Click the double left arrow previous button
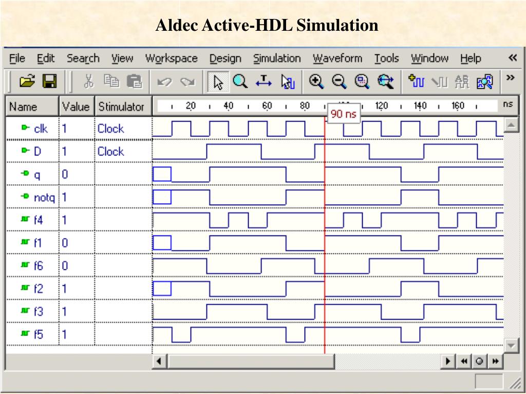This screenshot has height=394, width=526. [464, 361]
